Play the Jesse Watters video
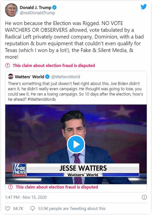The width and height of the screenshot is (152, 215). click(x=76, y=144)
